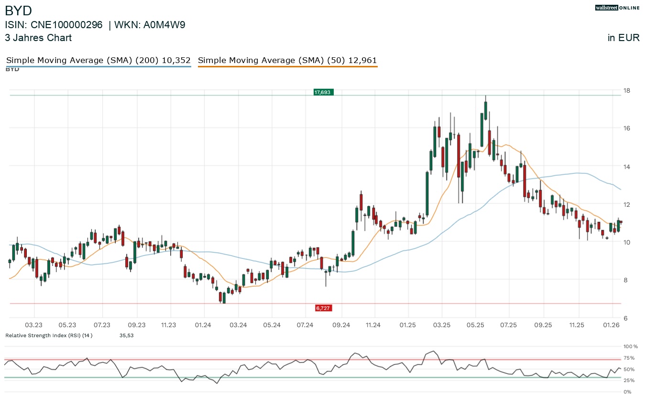Image resolution: width=645 pixels, height=405 pixels.
Task: Click the 25% mark on the RSI scale
Action: tap(629, 380)
